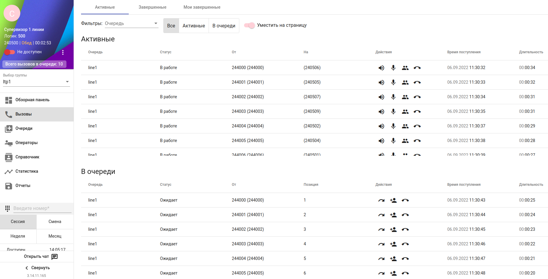Select the "В очереди" filter toggle
The image size is (548, 279).
click(x=224, y=26)
